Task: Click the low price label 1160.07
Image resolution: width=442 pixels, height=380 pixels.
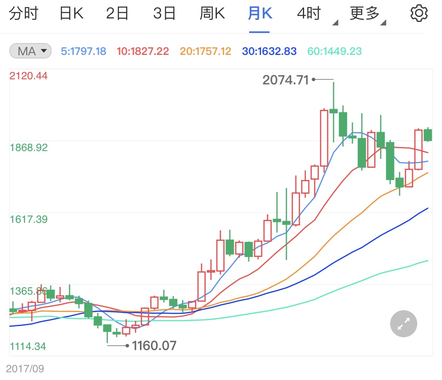Action: (x=154, y=345)
